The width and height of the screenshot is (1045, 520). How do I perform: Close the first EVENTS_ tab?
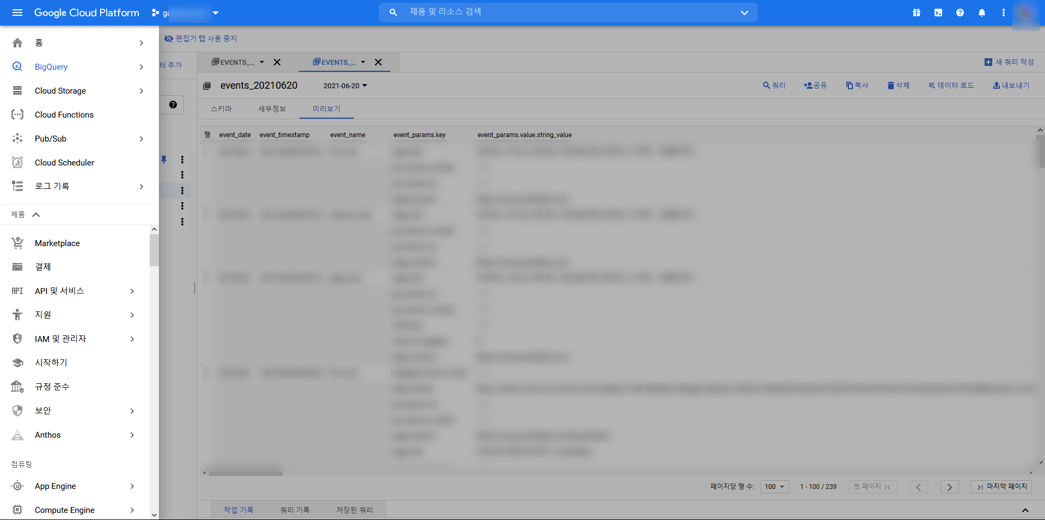point(277,62)
